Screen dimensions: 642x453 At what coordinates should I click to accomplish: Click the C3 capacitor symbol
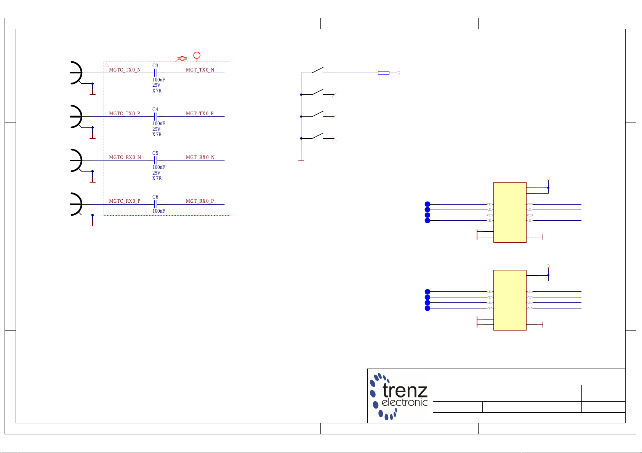[155, 73]
